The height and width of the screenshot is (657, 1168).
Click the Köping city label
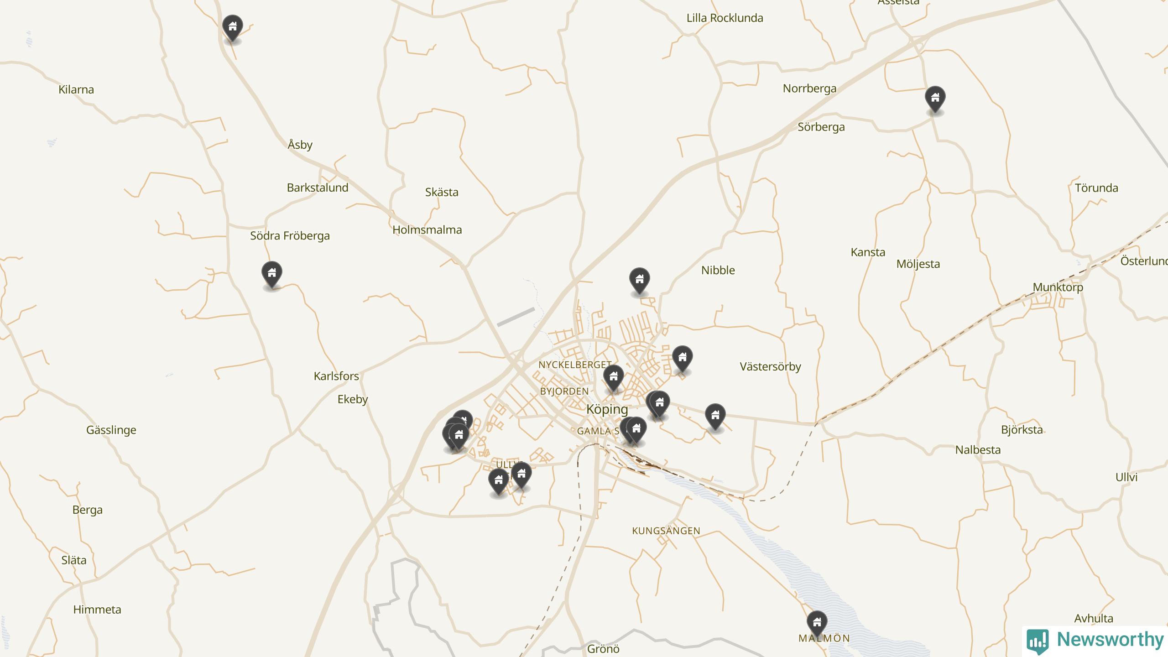point(607,409)
